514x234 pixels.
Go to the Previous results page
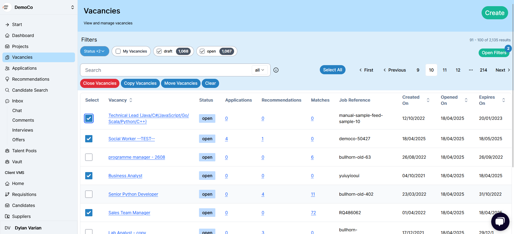[395, 70]
